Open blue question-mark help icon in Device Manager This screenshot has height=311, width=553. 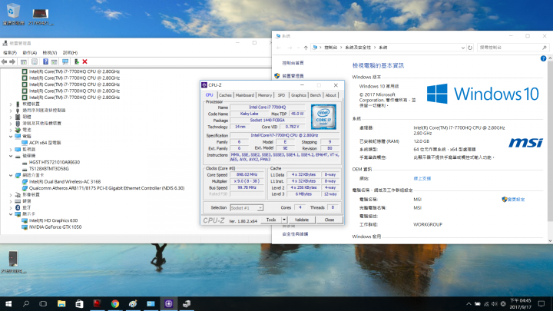45,61
